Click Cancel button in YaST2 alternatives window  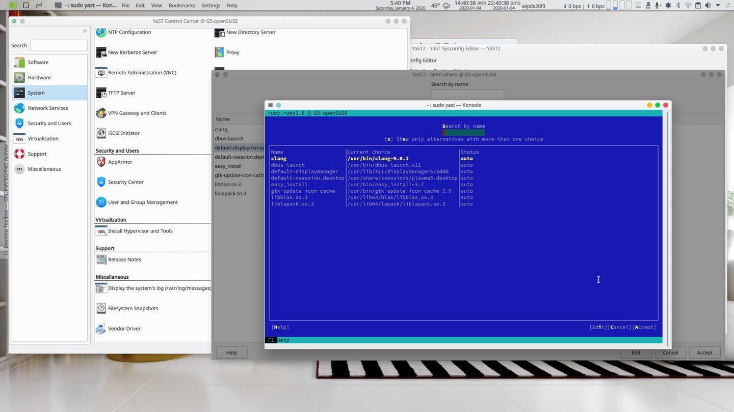click(x=670, y=352)
